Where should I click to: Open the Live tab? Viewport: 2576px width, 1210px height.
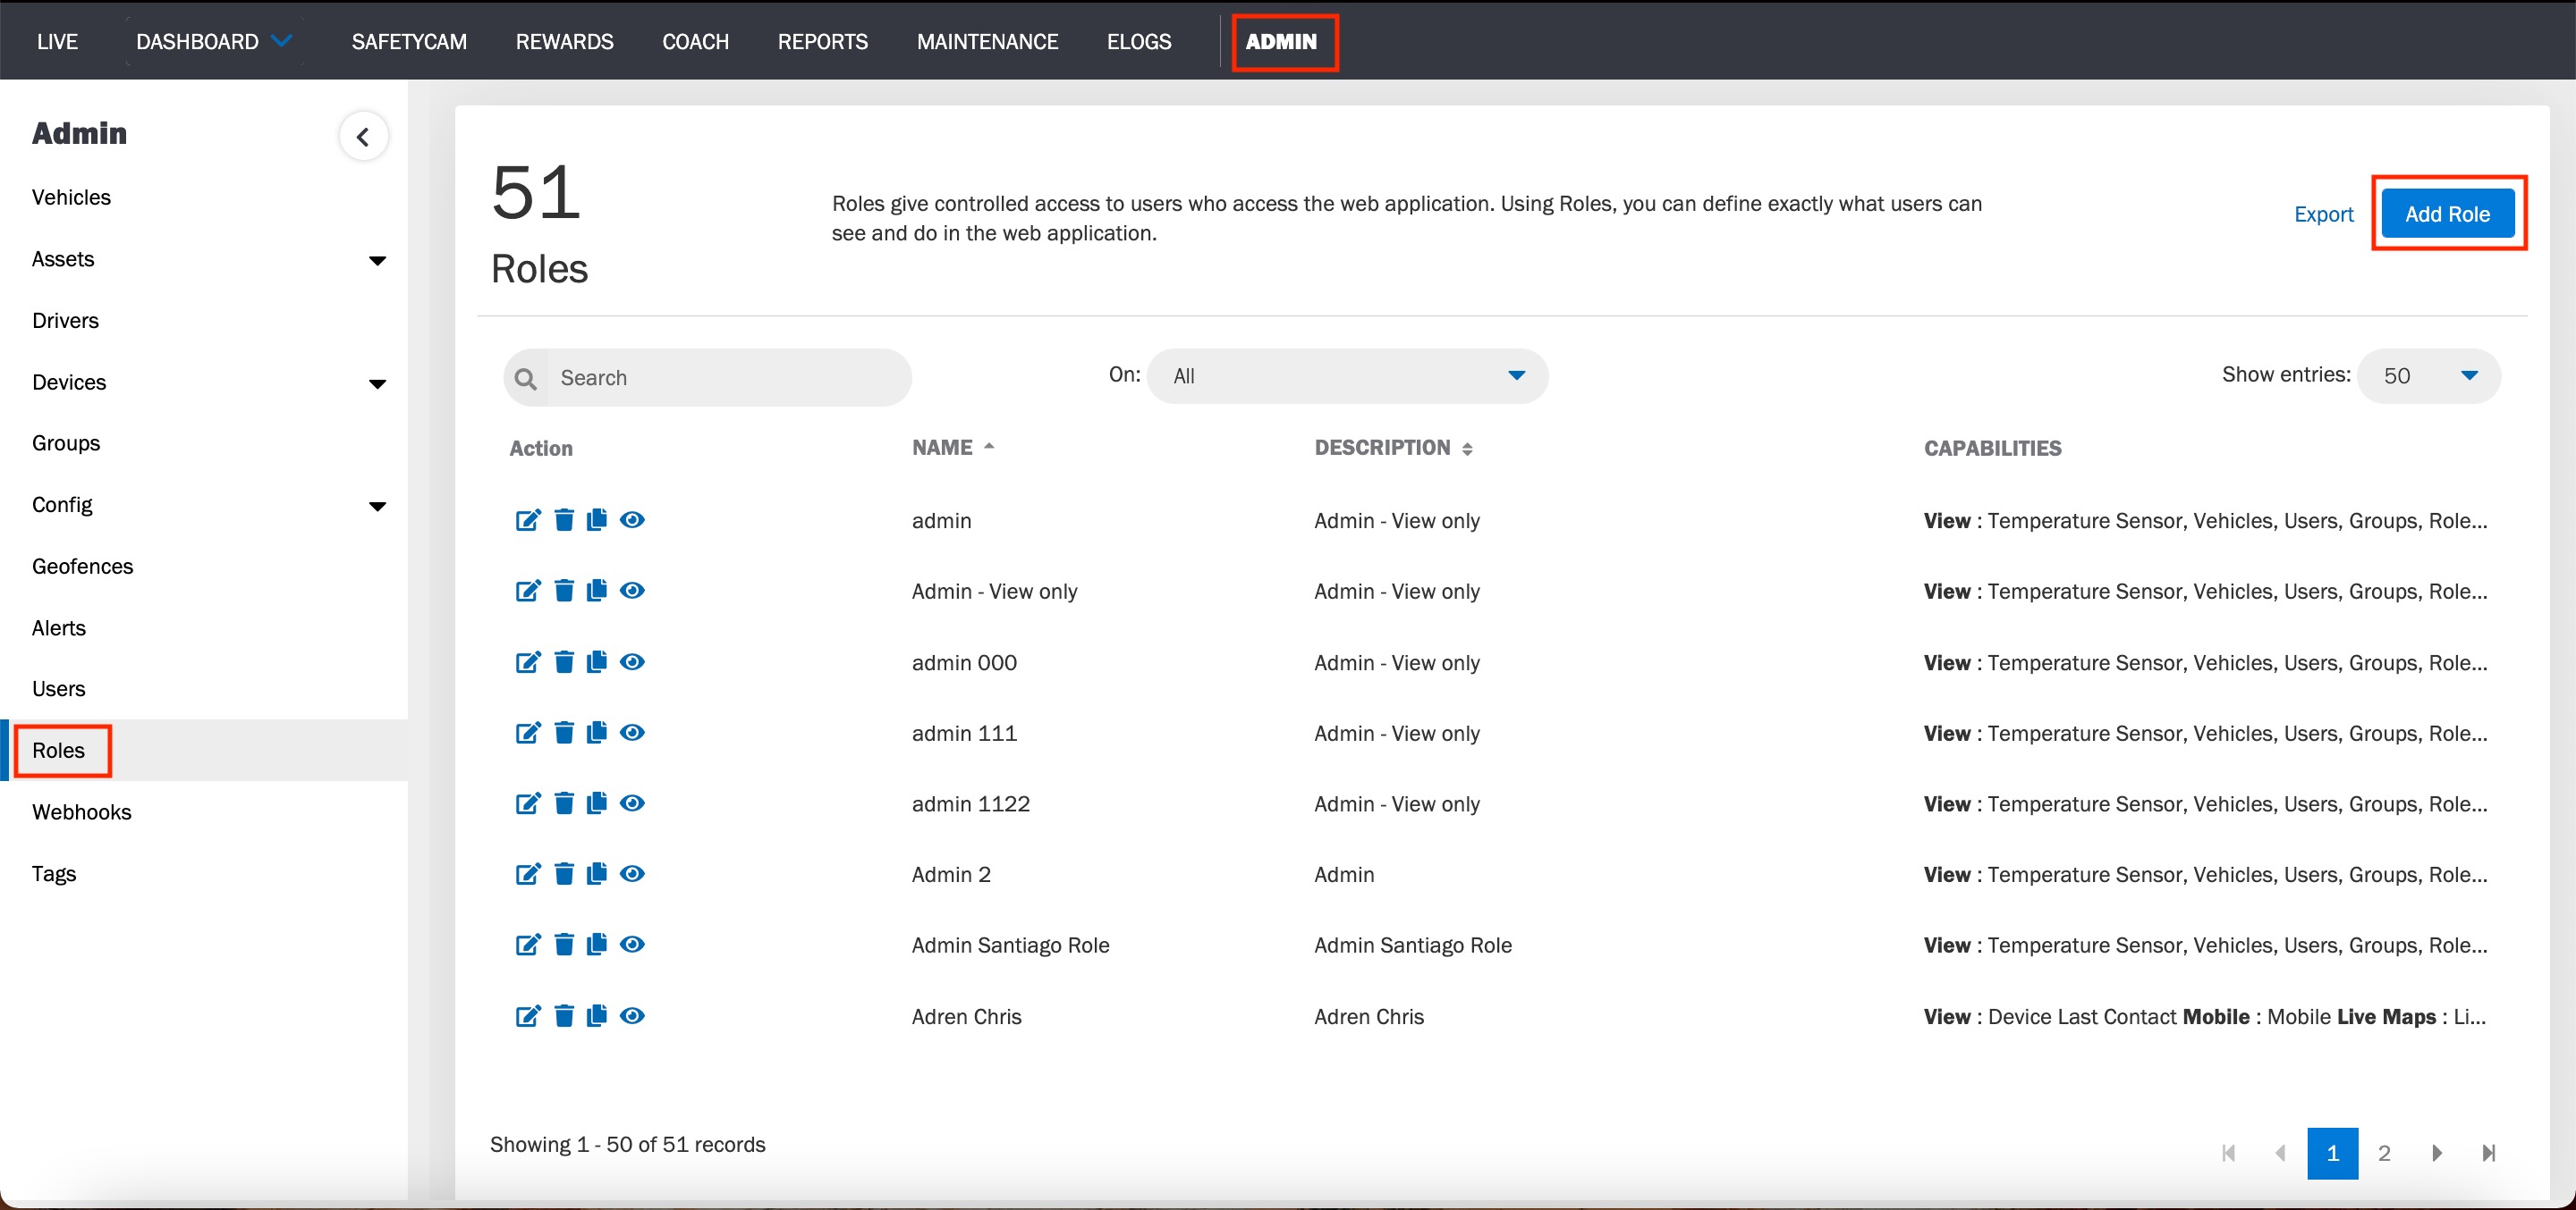coord(57,42)
